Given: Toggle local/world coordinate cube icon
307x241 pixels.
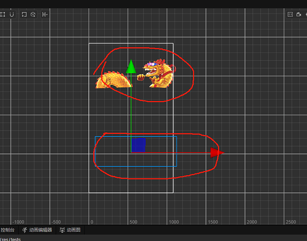Looking at the screenshot, I should (33, 14).
